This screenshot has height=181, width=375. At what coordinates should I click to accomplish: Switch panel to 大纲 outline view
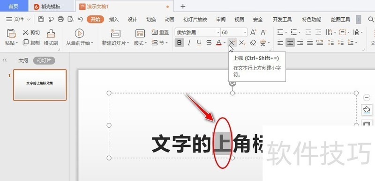pos(23,61)
